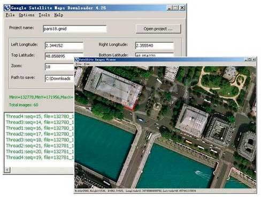Click the Total images: 60 text
This screenshot has height=197, width=261.
(x=24, y=105)
